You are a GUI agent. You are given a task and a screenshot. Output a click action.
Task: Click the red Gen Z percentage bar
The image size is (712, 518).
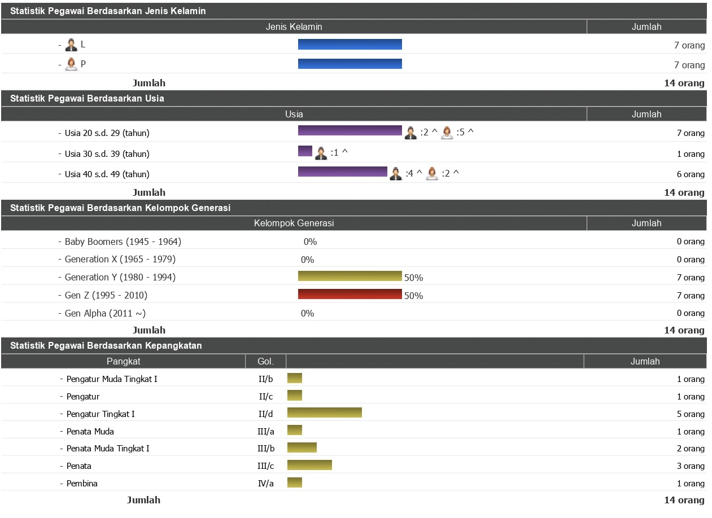350,294
